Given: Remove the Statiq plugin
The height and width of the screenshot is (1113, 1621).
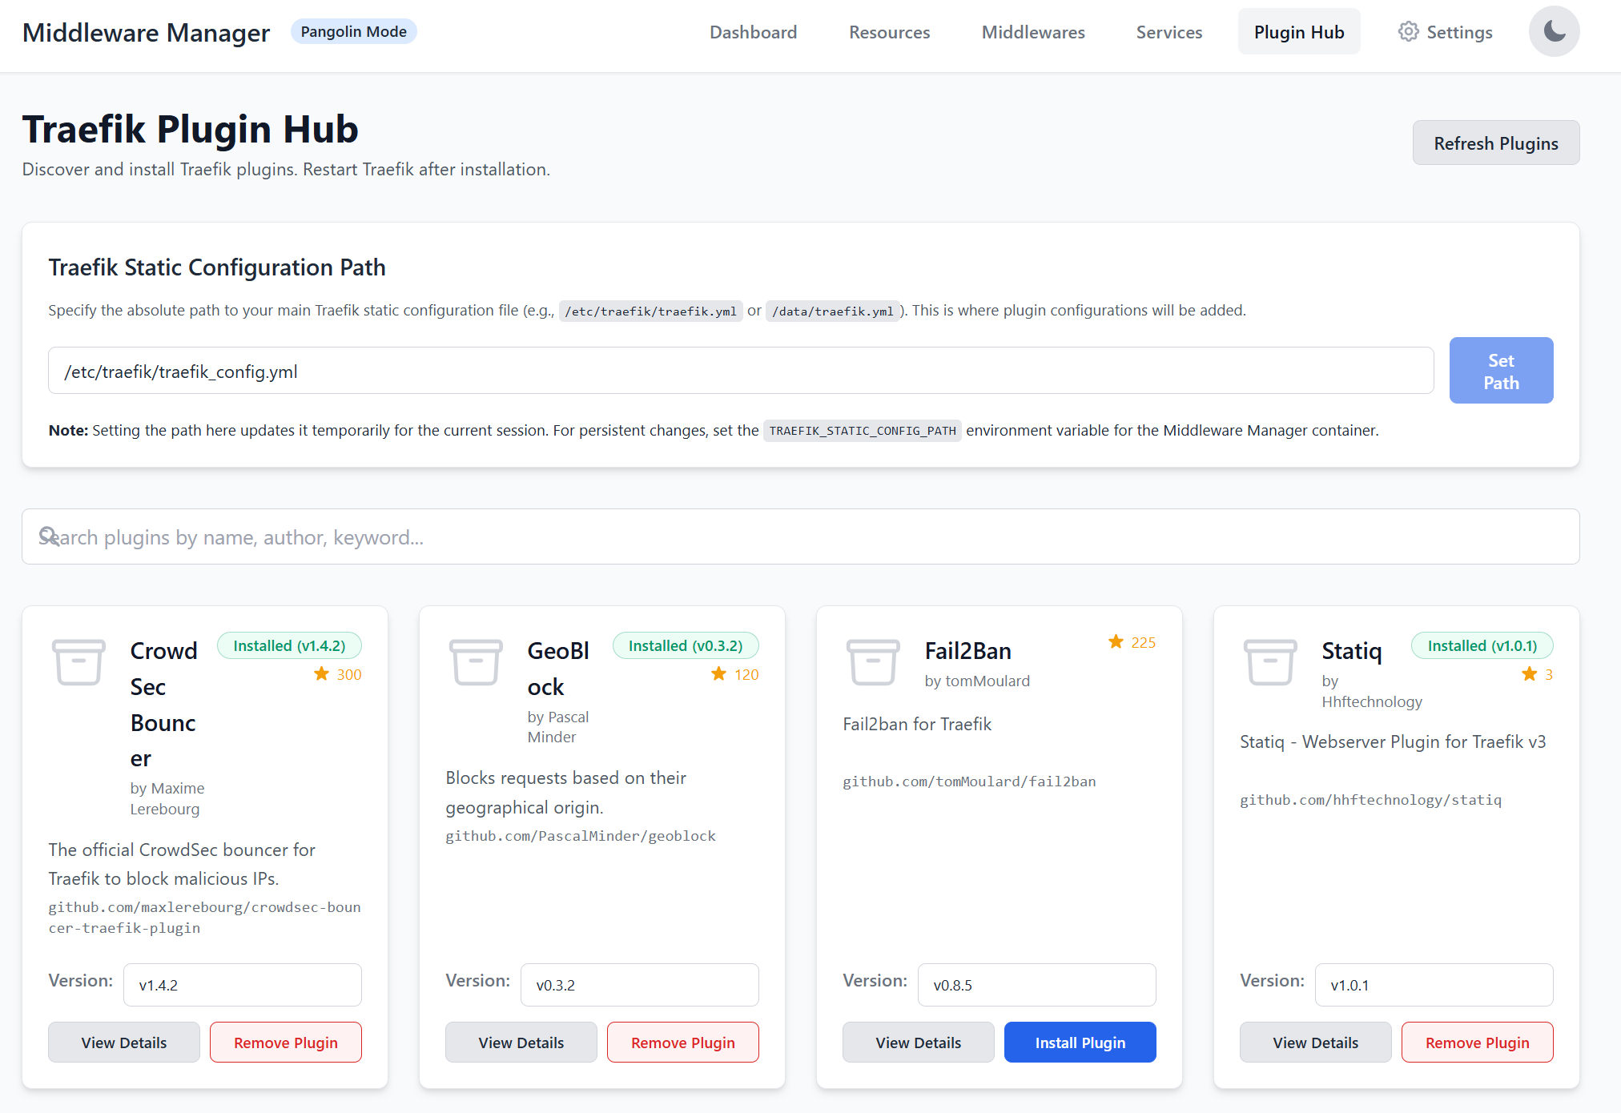Looking at the screenshot, I should point(1478,1043).
